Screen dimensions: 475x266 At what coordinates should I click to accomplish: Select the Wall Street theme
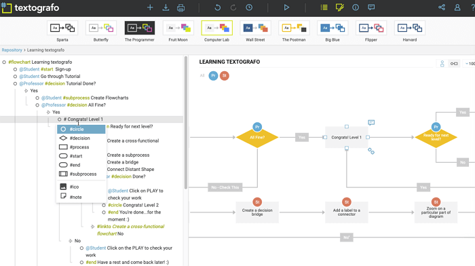(255, 31)
